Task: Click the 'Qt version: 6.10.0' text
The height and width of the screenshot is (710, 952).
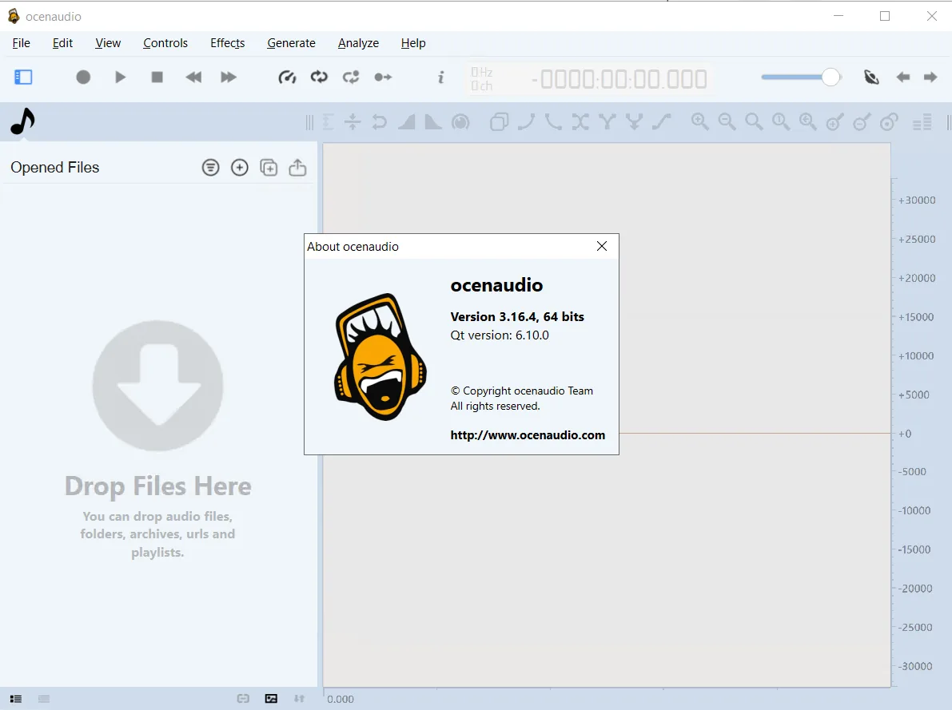Action: tap(500, 335)
